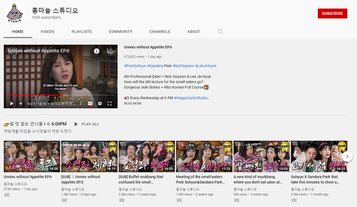Open the Buffet mukbang video thumbnail
This screenshot has height=207, width=357.
click(x=147, y=156)
